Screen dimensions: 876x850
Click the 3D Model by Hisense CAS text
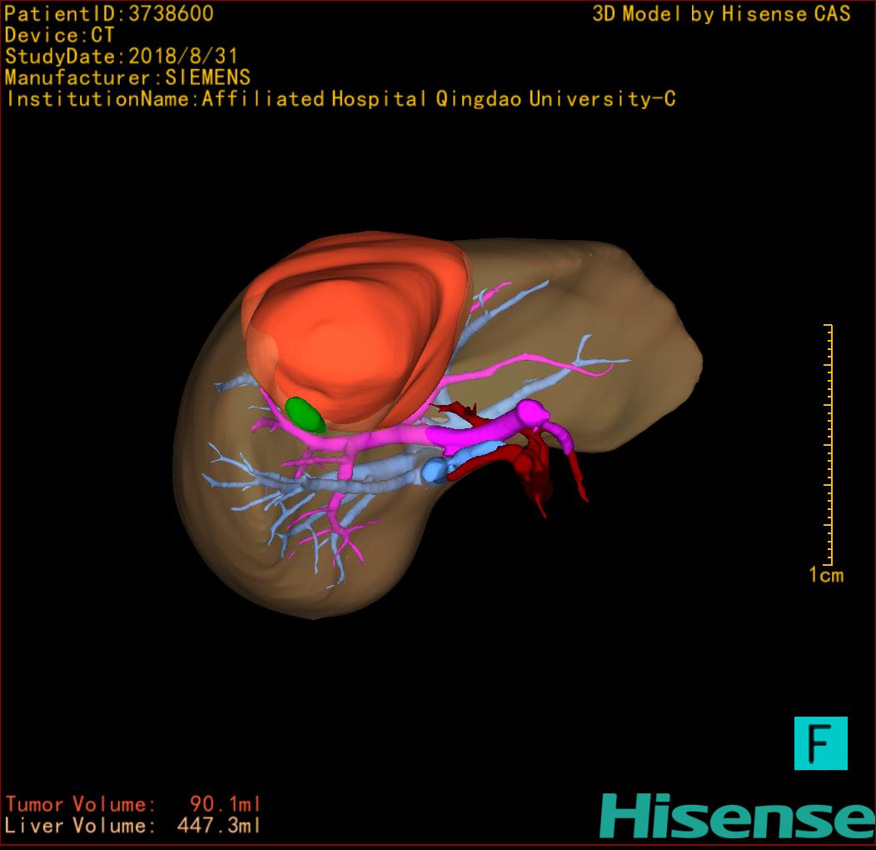click(721, 13)
